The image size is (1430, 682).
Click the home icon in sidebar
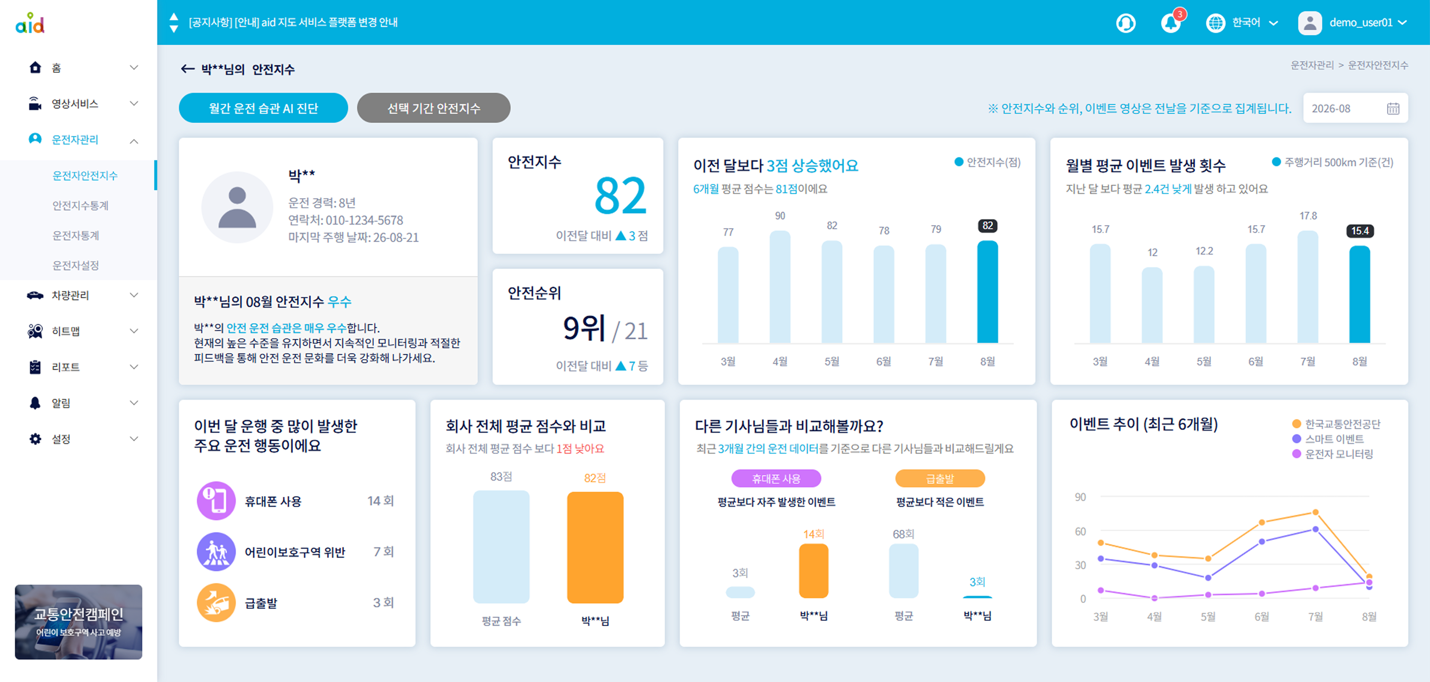click(35, 67)
